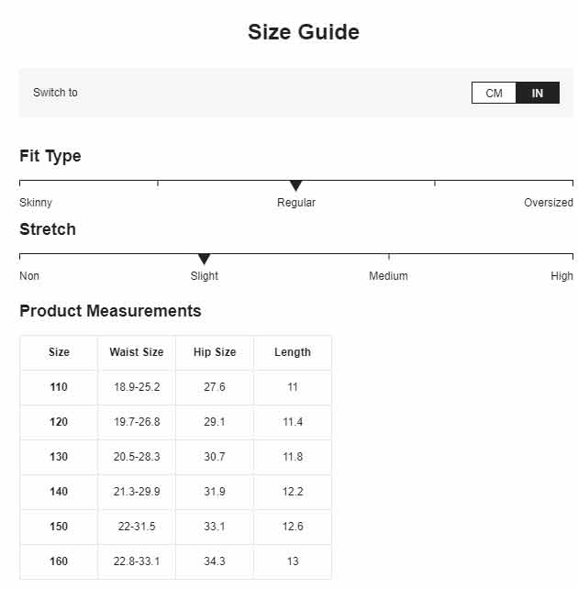Select the size 160 row label
This screenshot has height=589, width=578.
pyautogui.click(x=59, y=561)
